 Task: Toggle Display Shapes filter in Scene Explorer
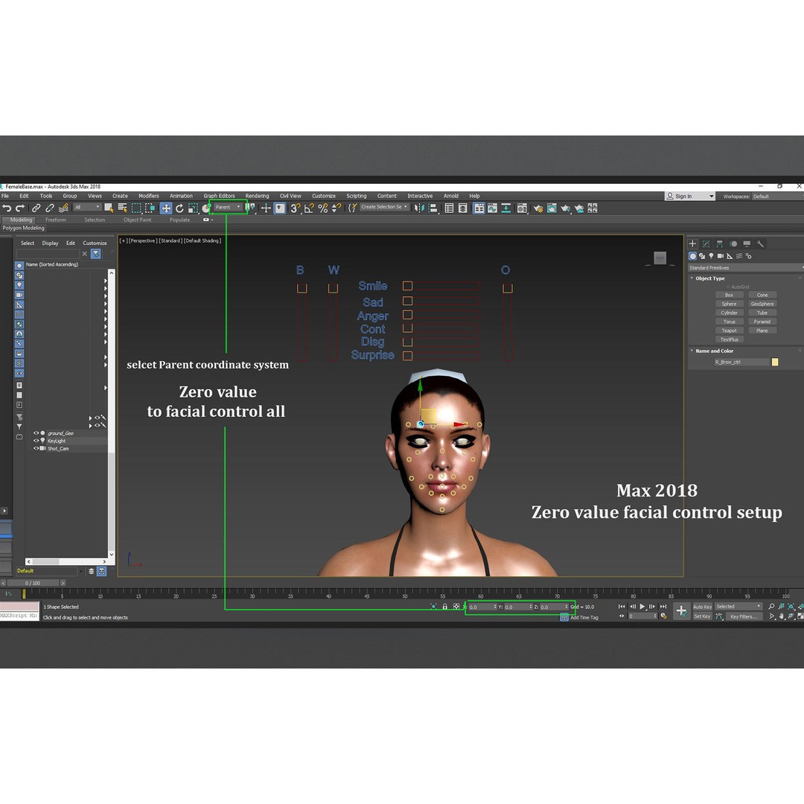[19, 275]
